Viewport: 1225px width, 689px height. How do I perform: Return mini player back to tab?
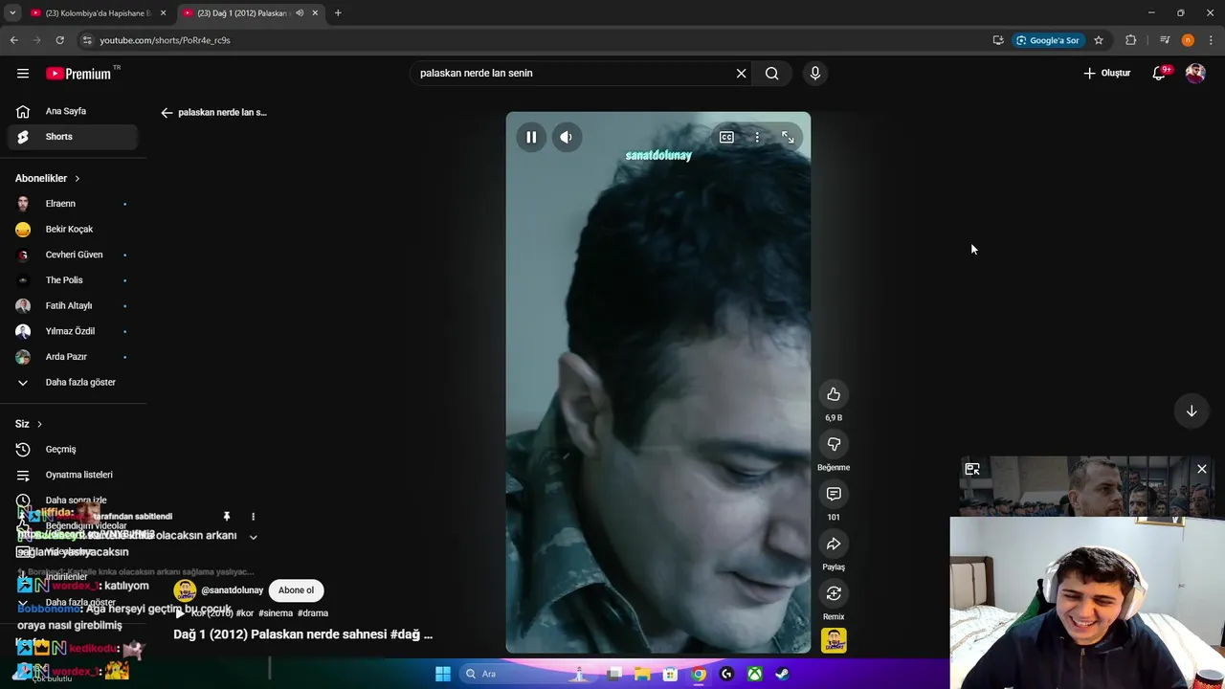972,469
